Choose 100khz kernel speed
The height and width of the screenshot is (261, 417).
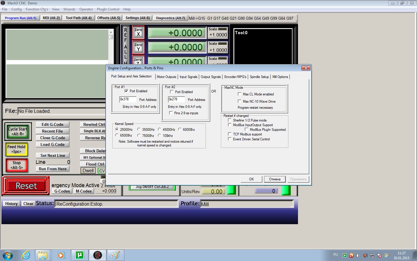coord(159,135)
